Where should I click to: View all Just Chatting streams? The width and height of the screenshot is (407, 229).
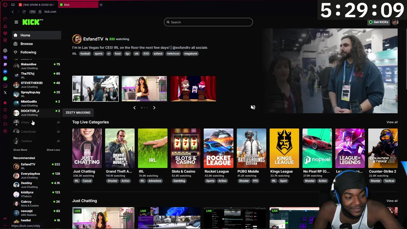pyautogui.click(x=392, y=201)
